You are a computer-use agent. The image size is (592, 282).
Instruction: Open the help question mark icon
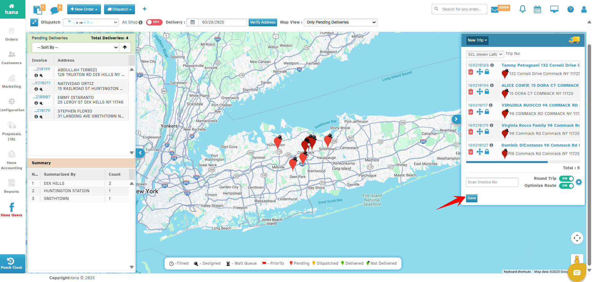[570, 9]
